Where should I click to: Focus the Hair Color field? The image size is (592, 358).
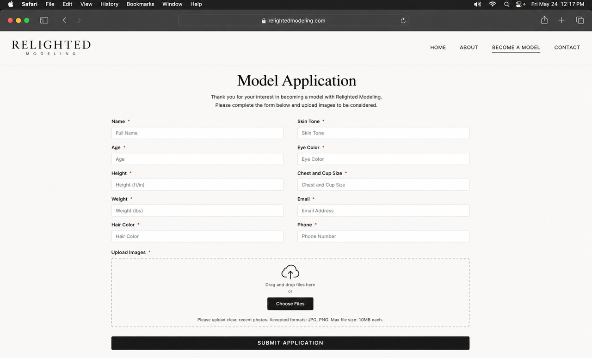[x=197, y=236]
